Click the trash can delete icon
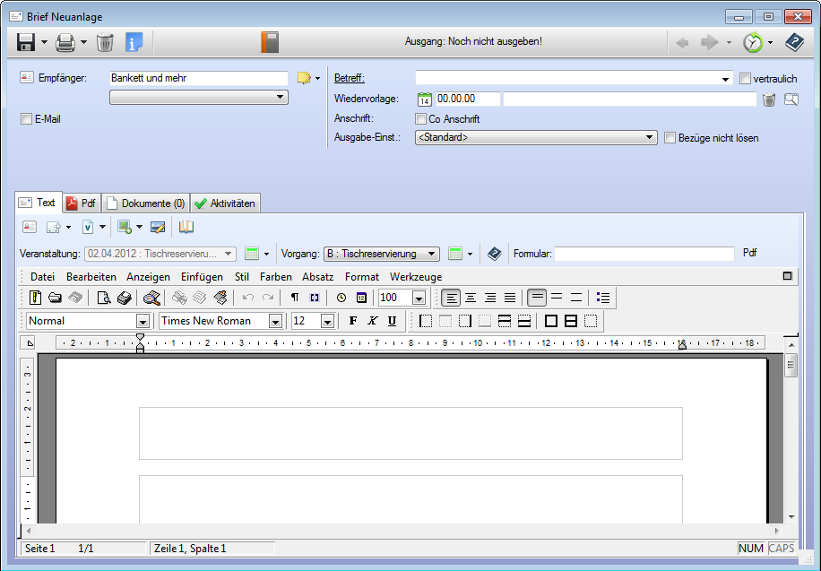Screen dimensions: 821x571 (105, 42)
